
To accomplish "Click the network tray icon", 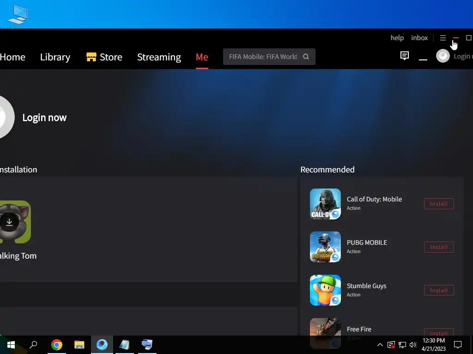I will 402,345.
